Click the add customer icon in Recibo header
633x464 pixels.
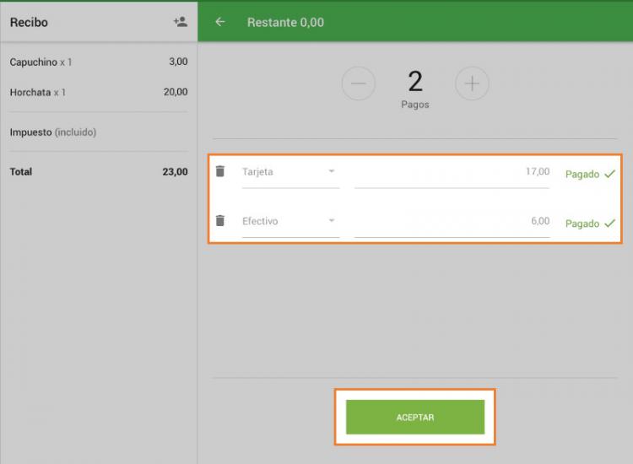pyautogui.click(x=180, y=22)
